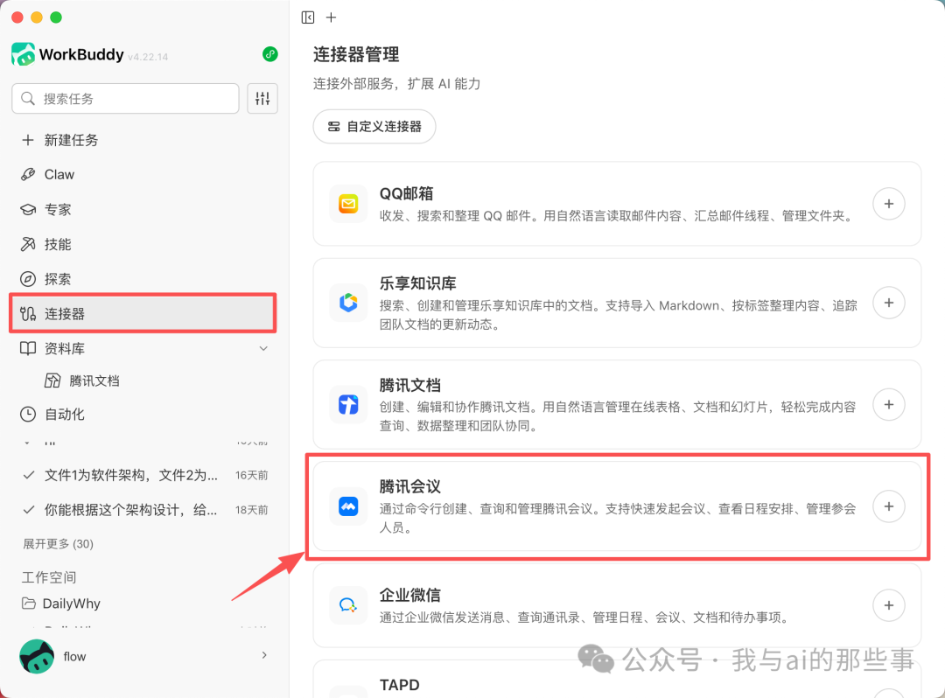The width and height of the screenshot is (945, 698).
Task: Add the 乐享知识库 connector
Action: click(x=888, y=303)
